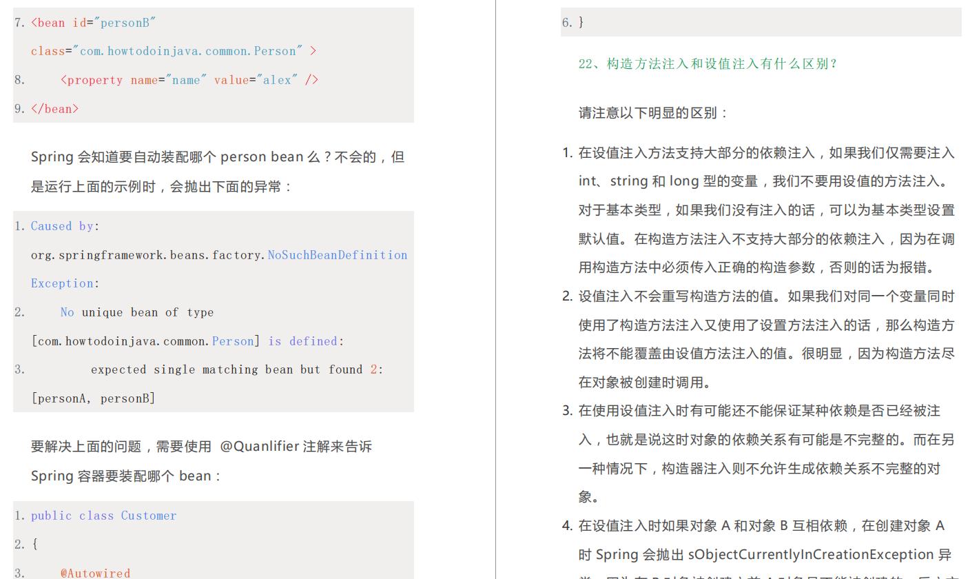Click code line 'public class Customer'

(104, 516)
